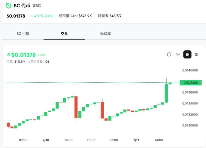Click the double up-arrow icon beside $0.01378
Viewport: 206px width, 148px height.
click(x=8, y=54)
